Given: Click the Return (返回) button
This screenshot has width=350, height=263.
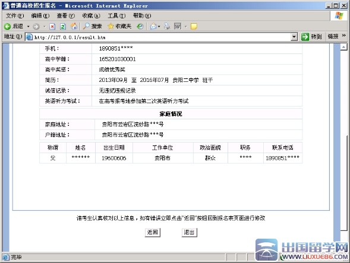Looking at the screenshot, I should (x=153, y=233).
